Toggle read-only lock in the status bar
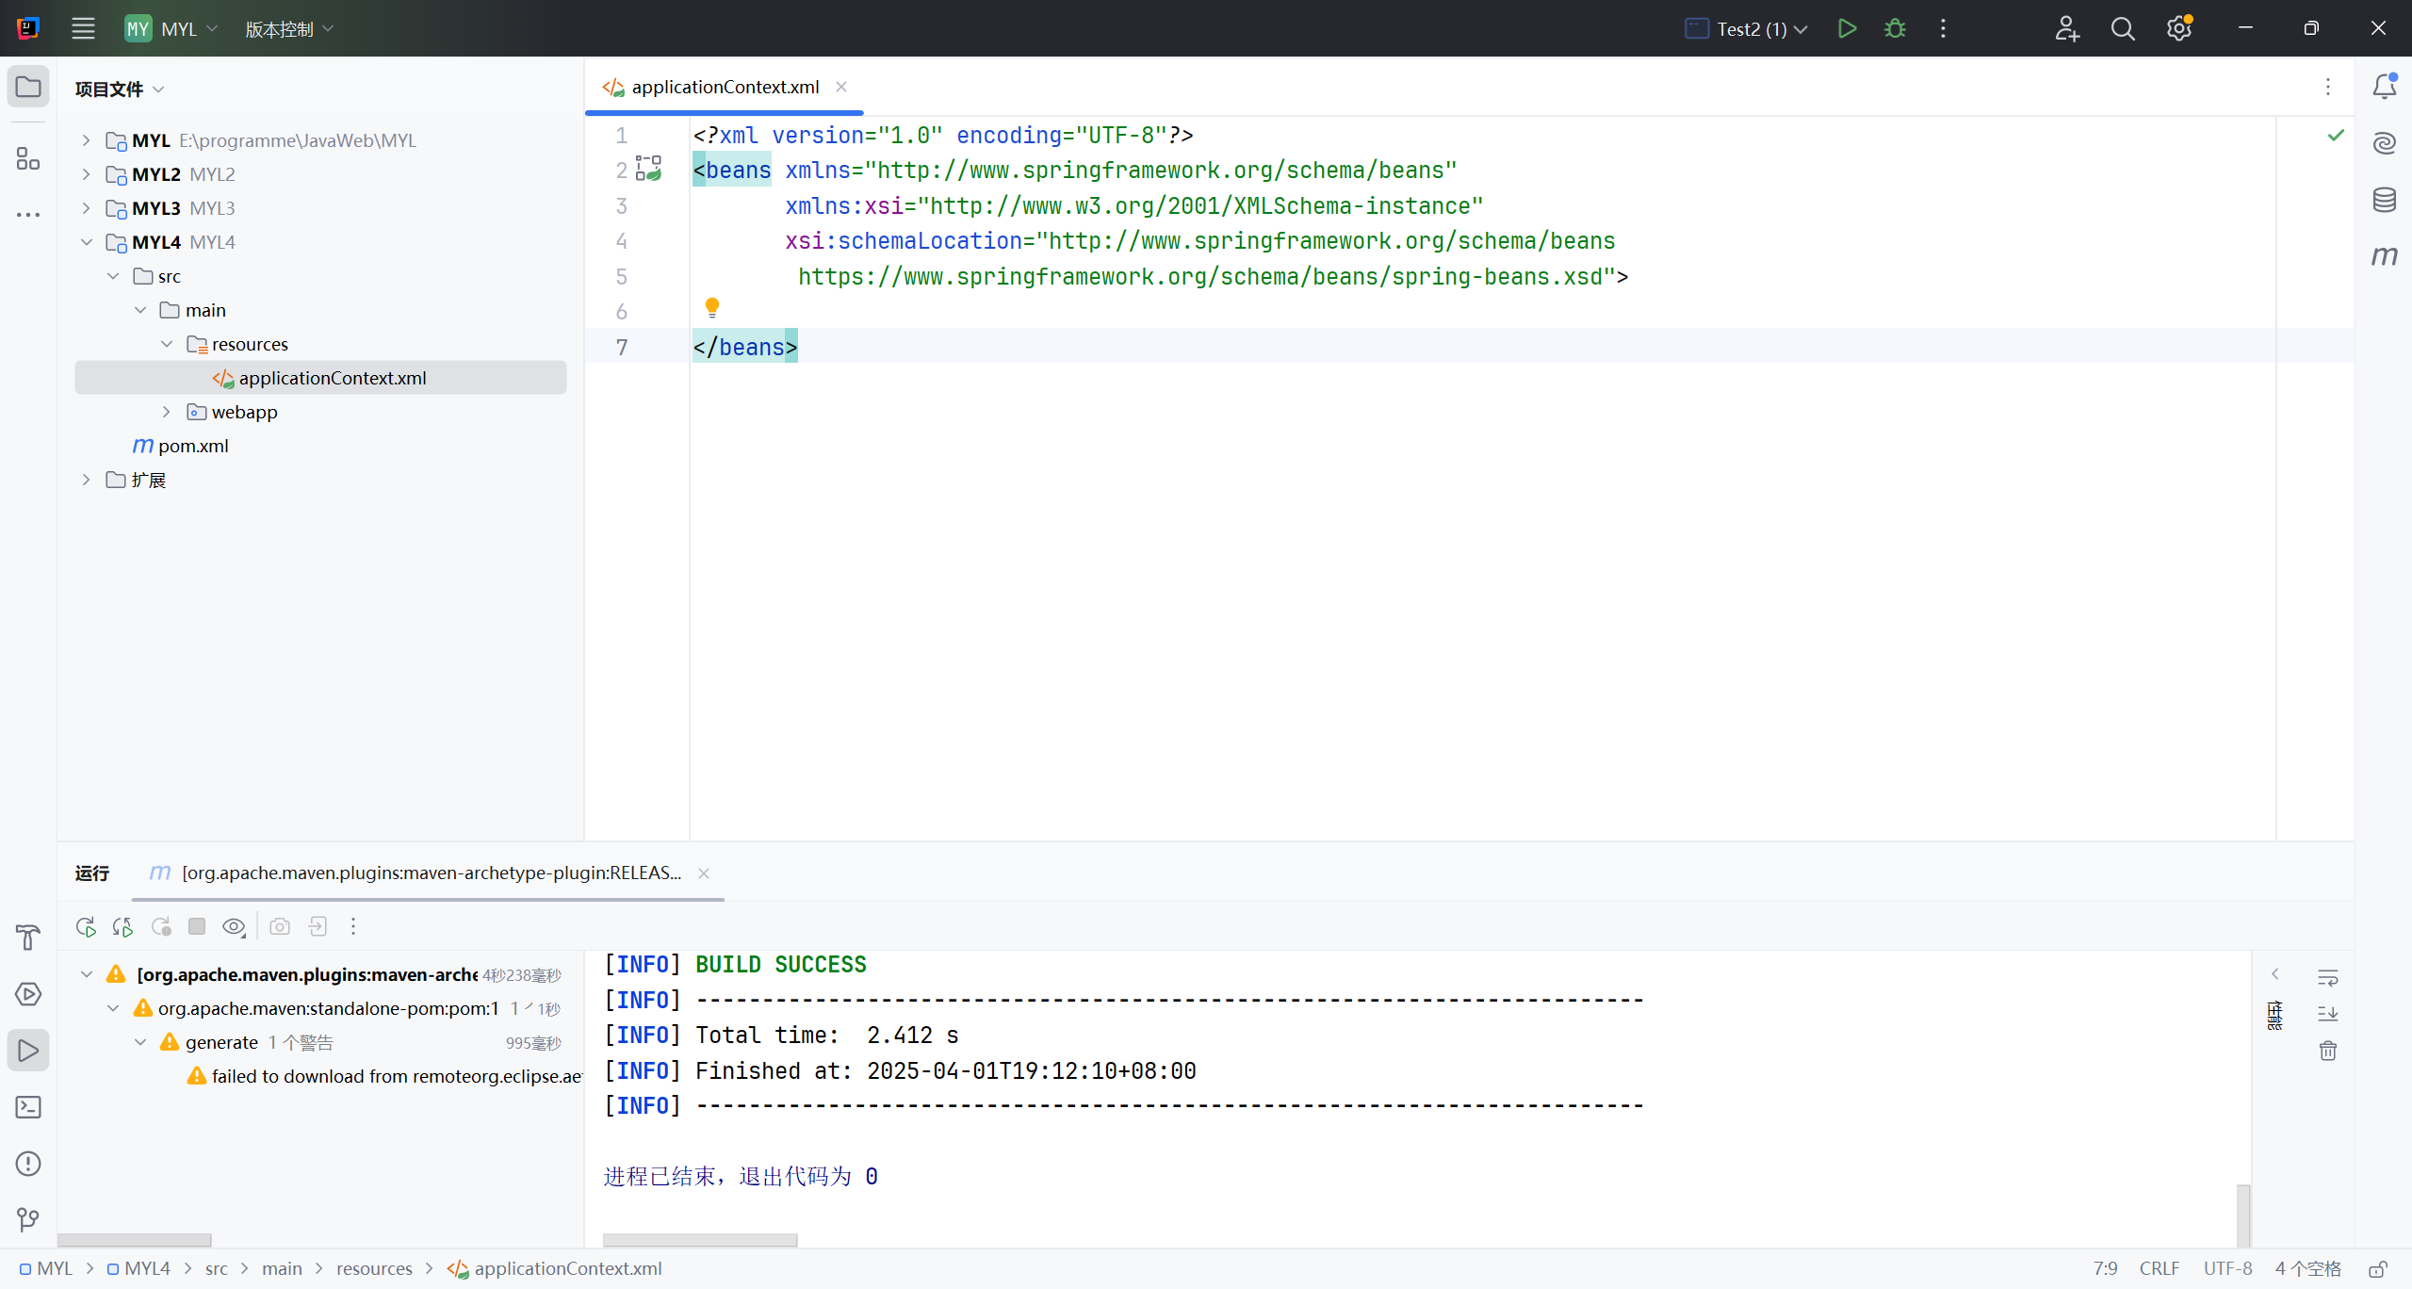This screenshot has height=1289, width=2412. pos(2378,1268)
